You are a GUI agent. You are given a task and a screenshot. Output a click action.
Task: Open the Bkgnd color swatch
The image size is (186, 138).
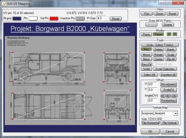(17, 18)
